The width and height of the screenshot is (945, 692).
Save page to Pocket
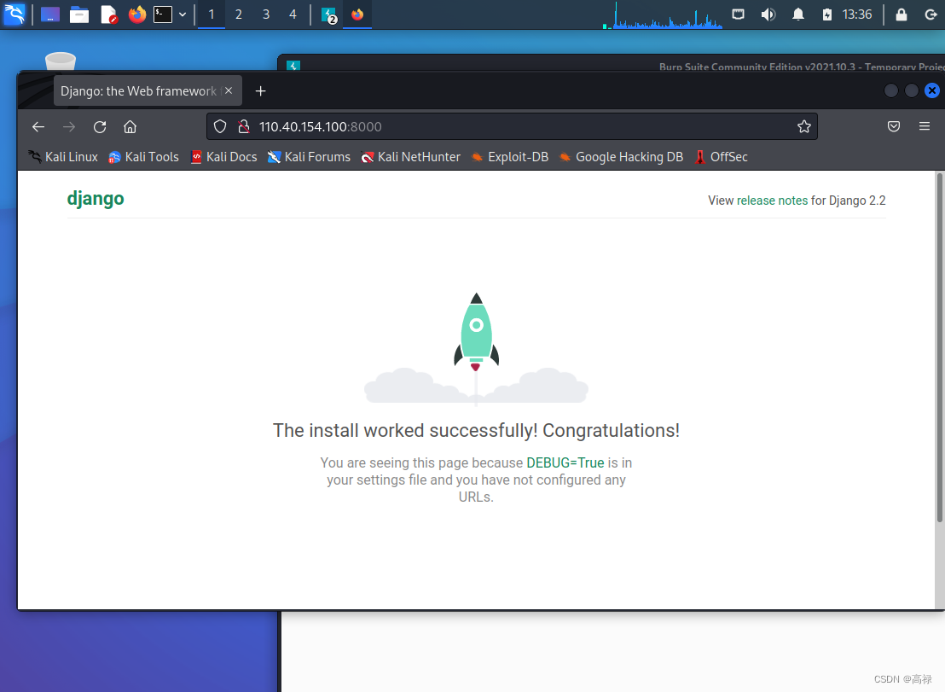894,126
